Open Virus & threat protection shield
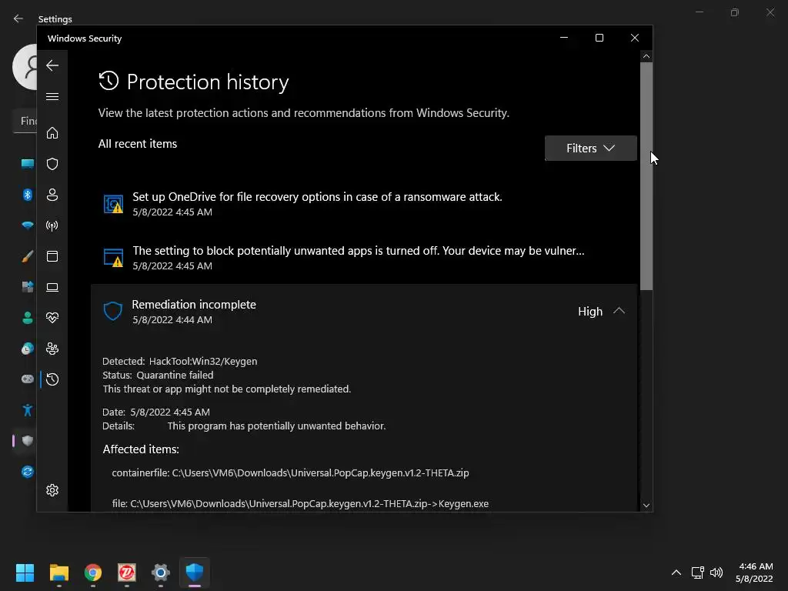This screenshot has width=788, height=591. click(x=52, y=164)
